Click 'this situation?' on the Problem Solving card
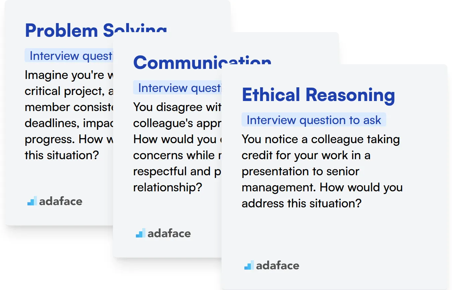The image size is (452, 290). (x=62, y=155)
